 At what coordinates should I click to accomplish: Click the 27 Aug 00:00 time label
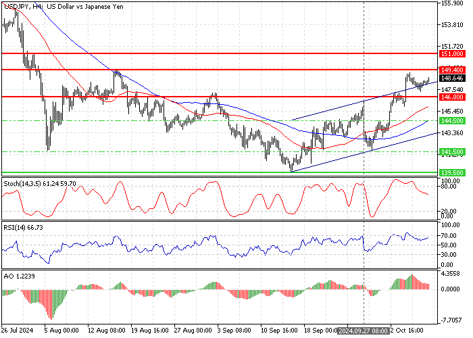click(193, 331)
